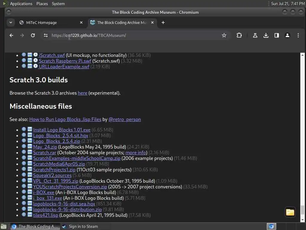
Task: Click the page scrollbar thumb
Action: [x=302, y=210]
